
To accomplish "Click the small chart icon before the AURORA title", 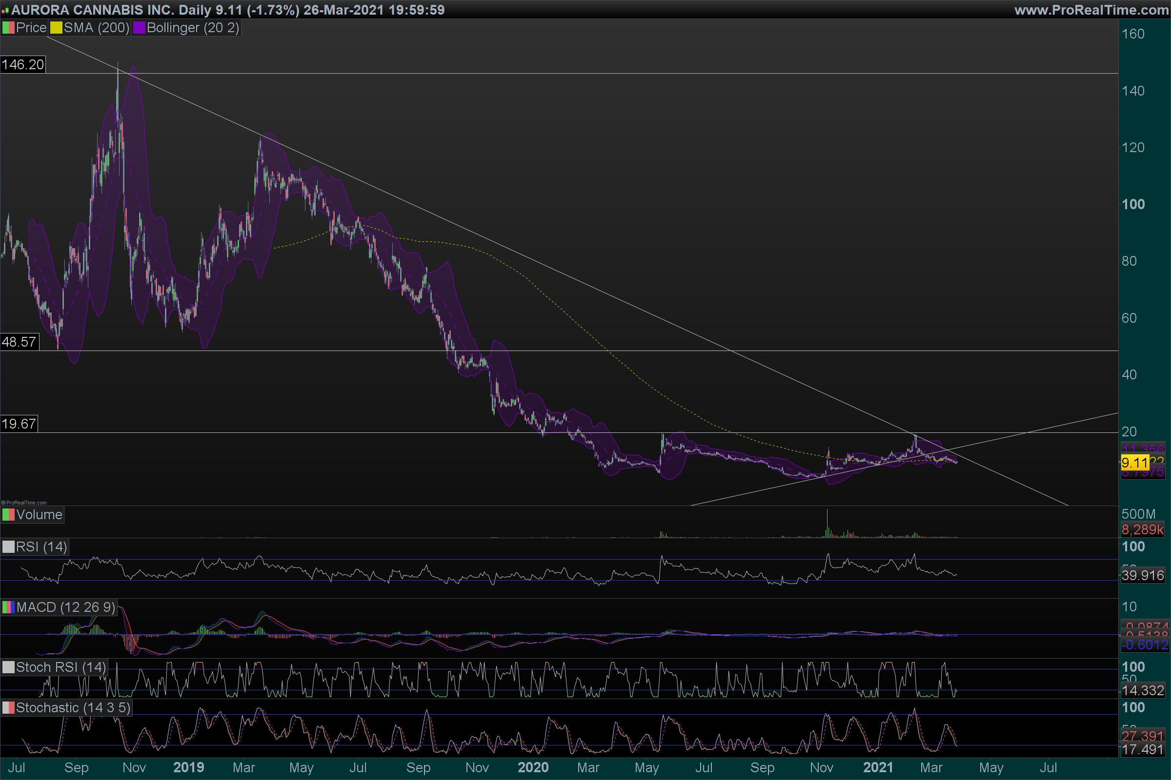I will click(x=5, y=10).
